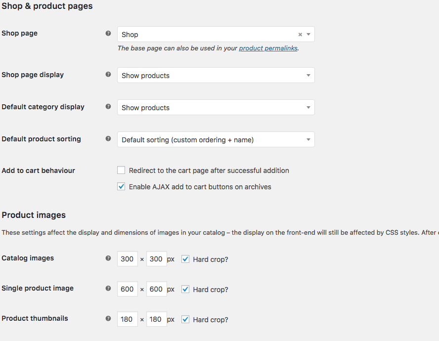Click the 'Add to cart behaviour' label

click(x=39, y=170)
